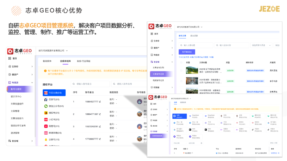
Task: Click 快照凭证 link in report table
Action: click(x=274, y=153)
